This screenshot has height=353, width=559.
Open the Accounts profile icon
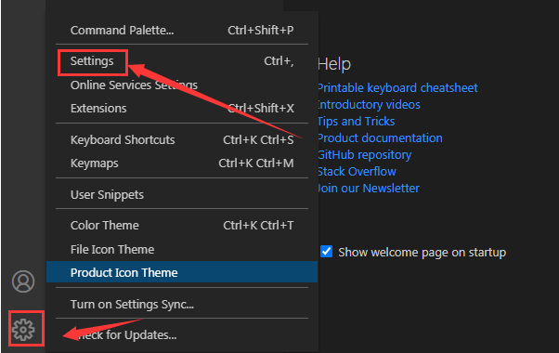(x=23, y=281)
